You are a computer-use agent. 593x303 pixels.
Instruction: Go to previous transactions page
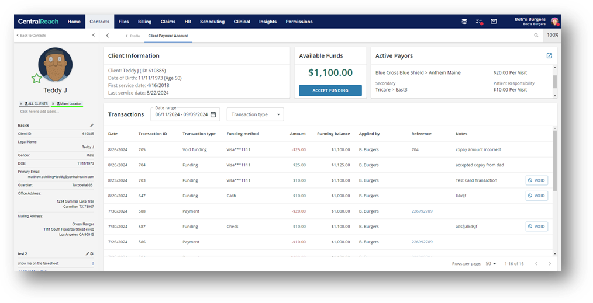coord(536,264)
